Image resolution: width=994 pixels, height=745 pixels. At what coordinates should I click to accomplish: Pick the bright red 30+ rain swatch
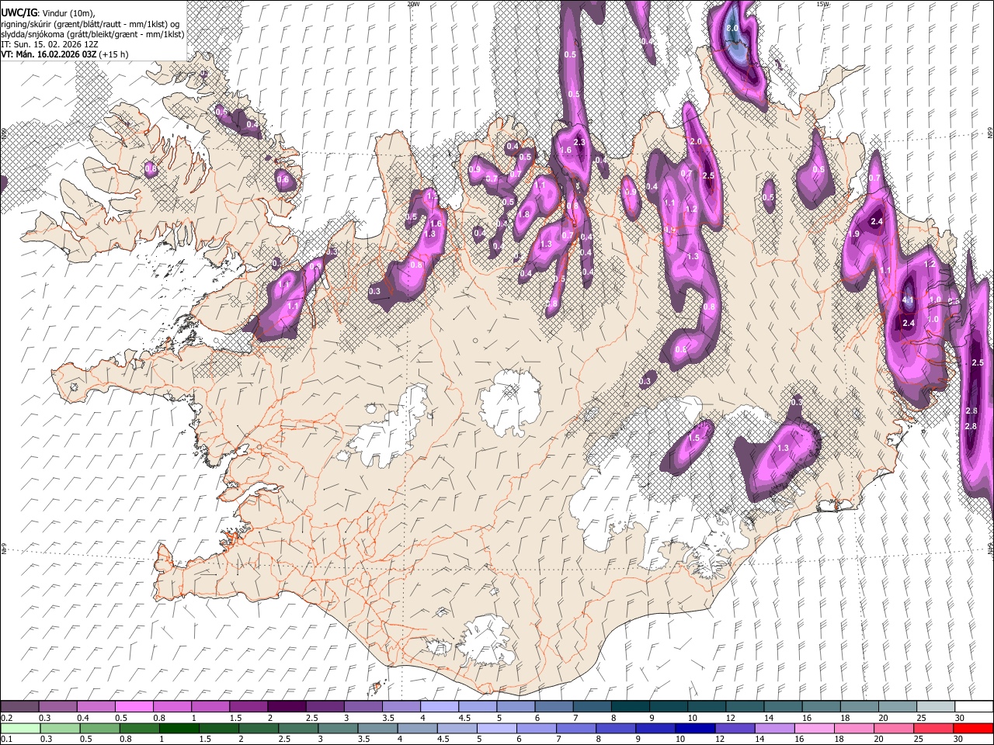click(x=973, y=728)
